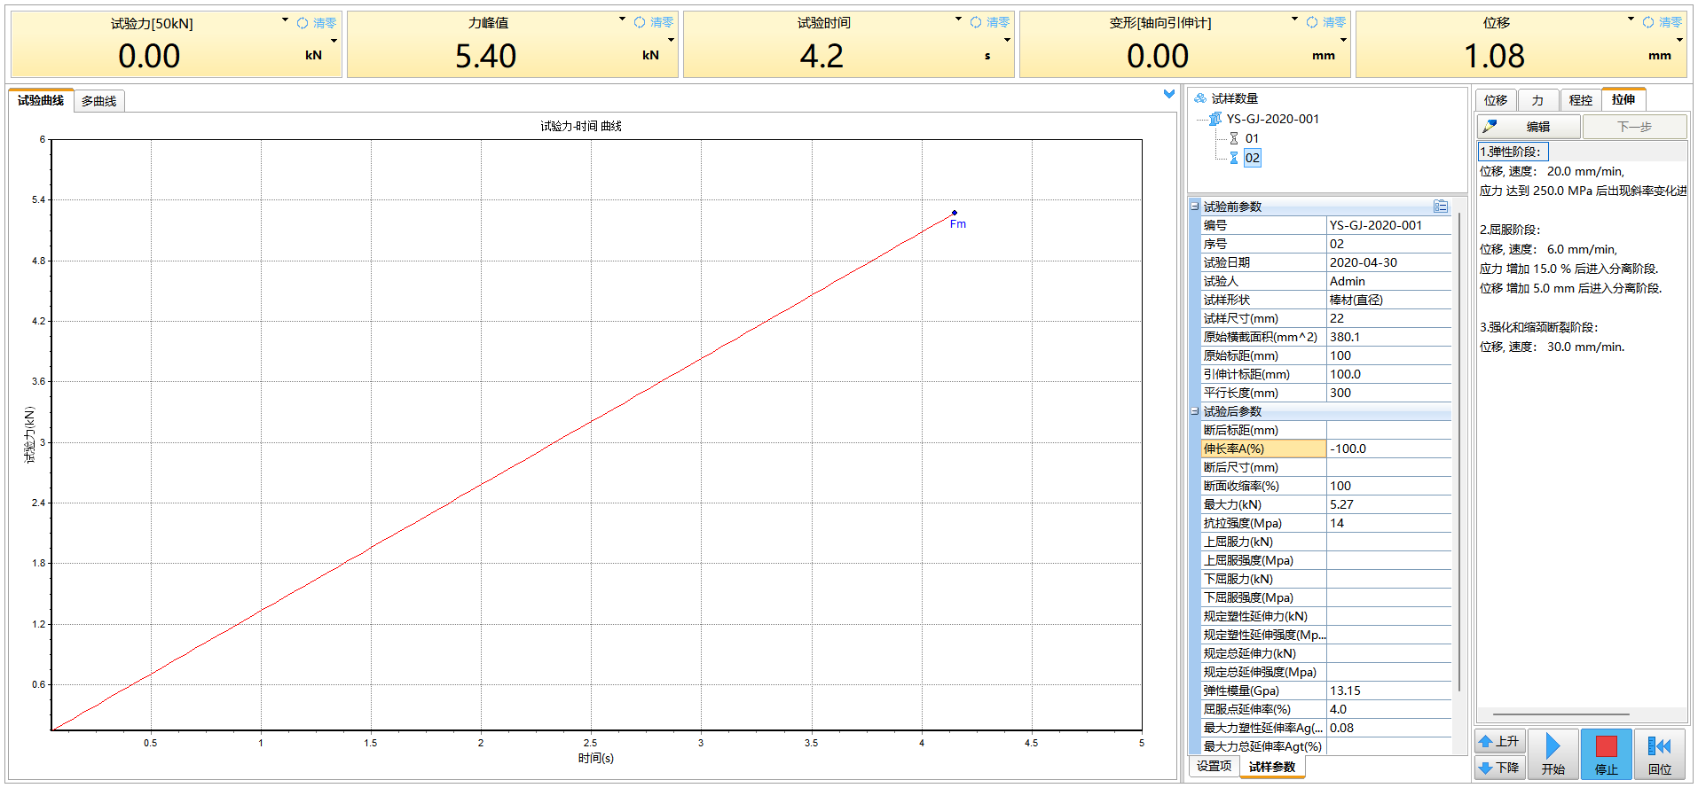
Task: Open the 程控 control tab
Action: click(1580, 100)
